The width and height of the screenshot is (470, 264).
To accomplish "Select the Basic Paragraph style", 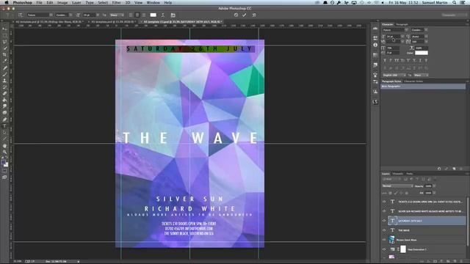I will pyautogui.click(x=423, y=87).
